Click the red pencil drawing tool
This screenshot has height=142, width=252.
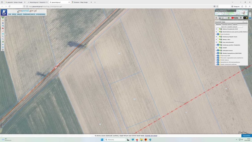(x=3, y=31)
